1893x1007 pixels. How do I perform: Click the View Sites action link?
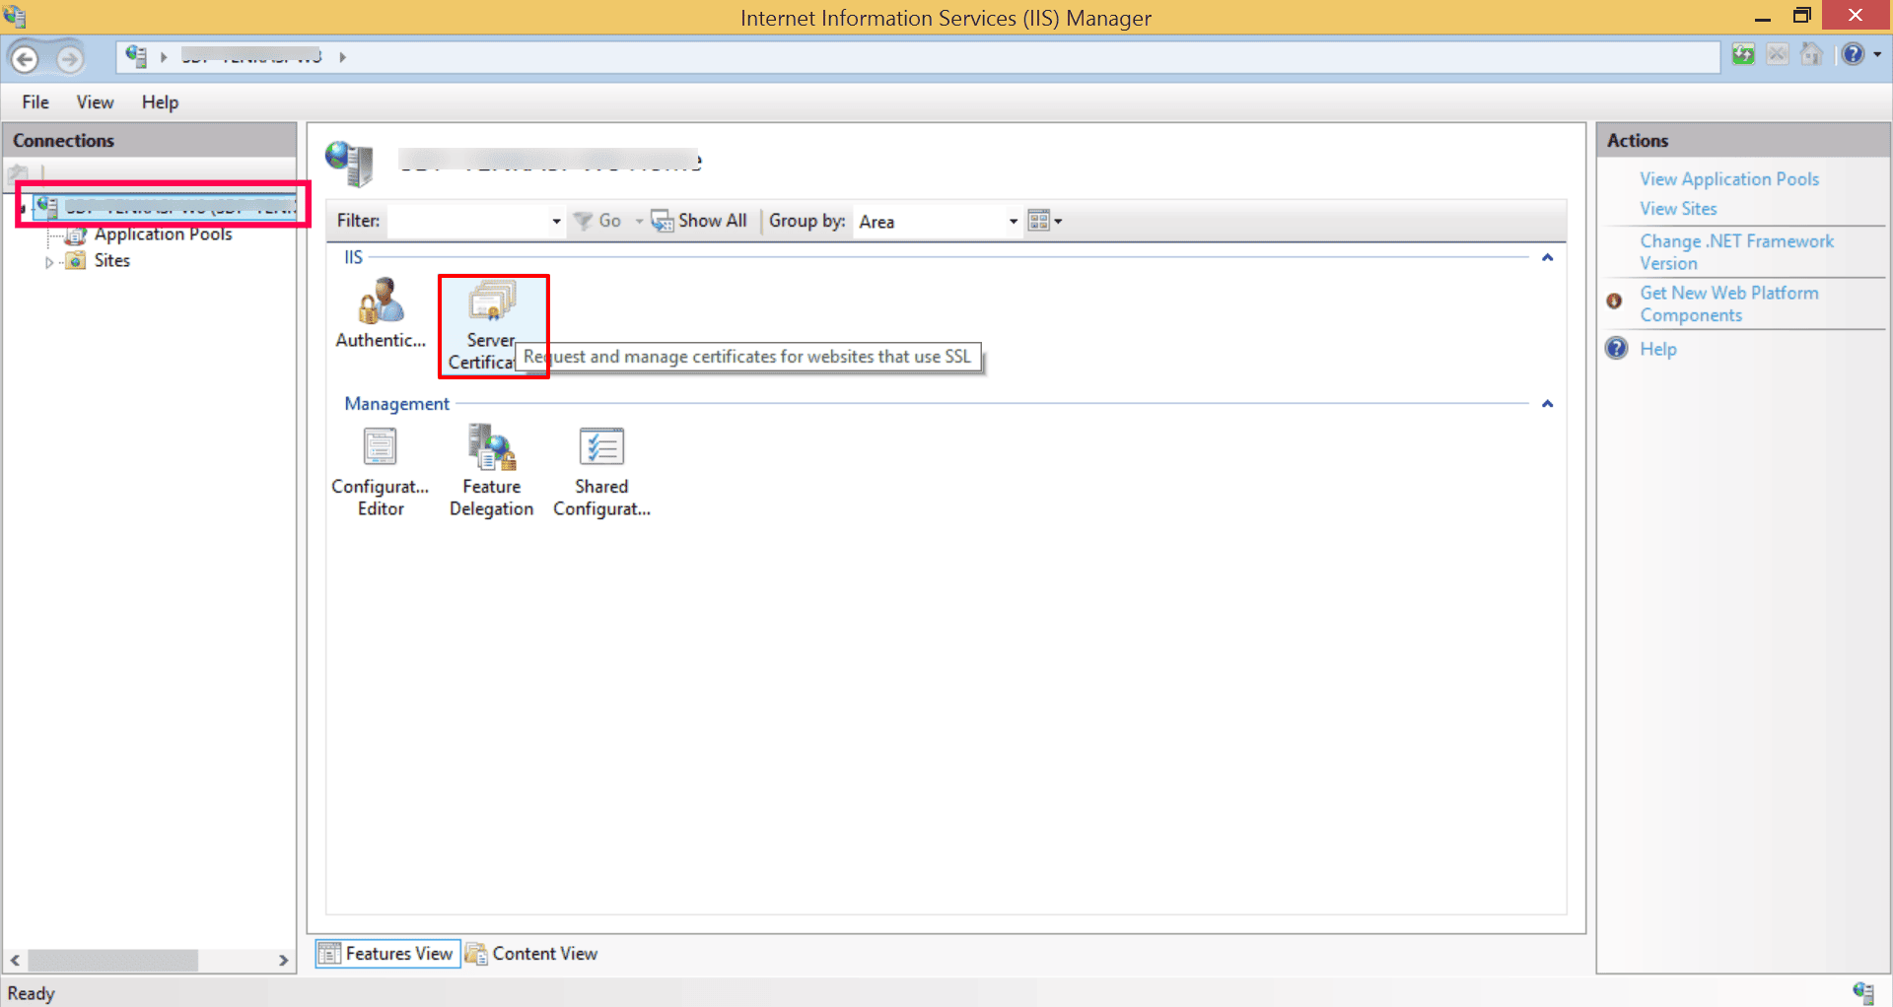(x=1678, y=209)
